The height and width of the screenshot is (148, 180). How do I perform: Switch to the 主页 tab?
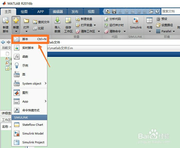point(8,12)
